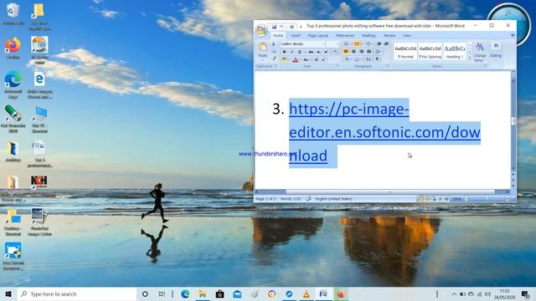Click the Save icon in Quick Access toolbar
Viewport: 536px width, 301px height.
pos(274,27)
